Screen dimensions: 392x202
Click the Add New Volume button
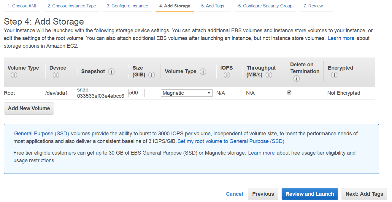(x=28, y=108)
